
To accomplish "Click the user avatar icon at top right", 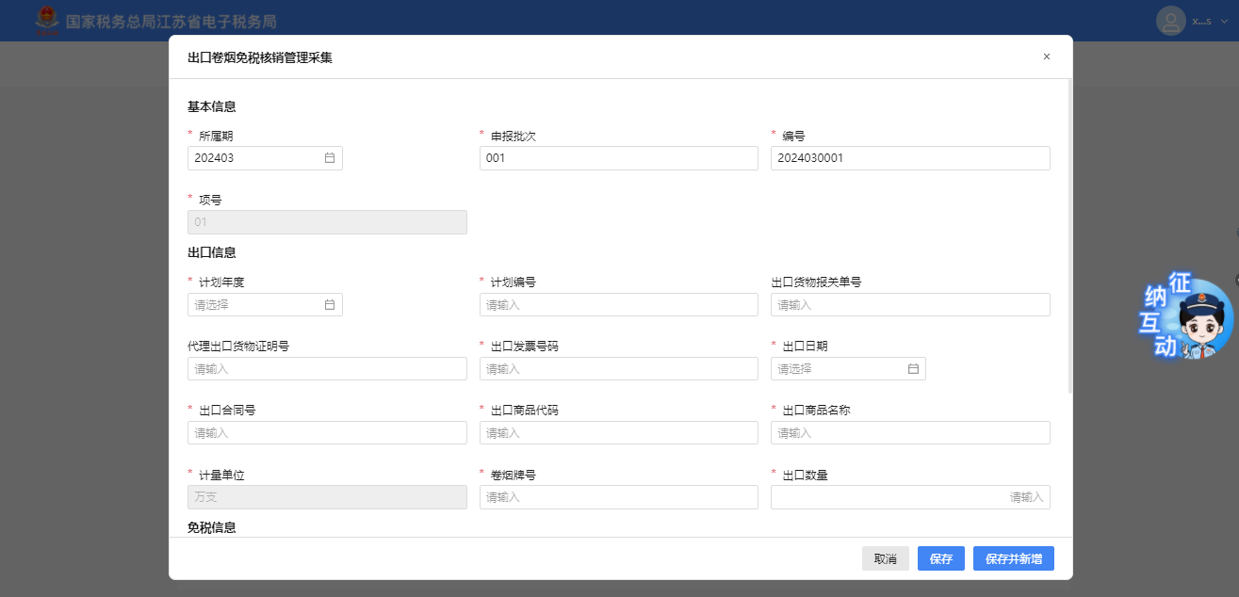I will click(1170, 21).
